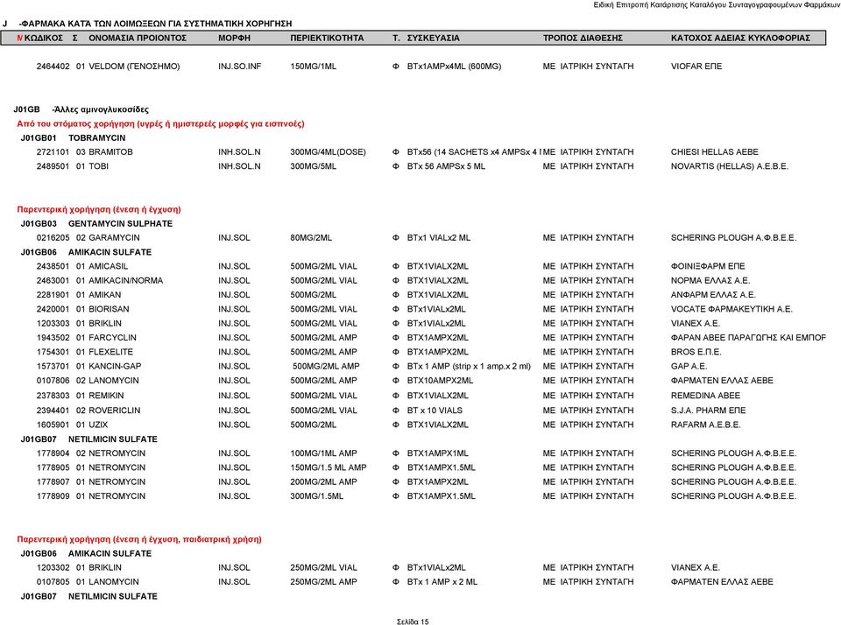The width and height of the screenshot is (841, 625).
Task: Click content 300MG/1.5ML
Action: [316, 496]
